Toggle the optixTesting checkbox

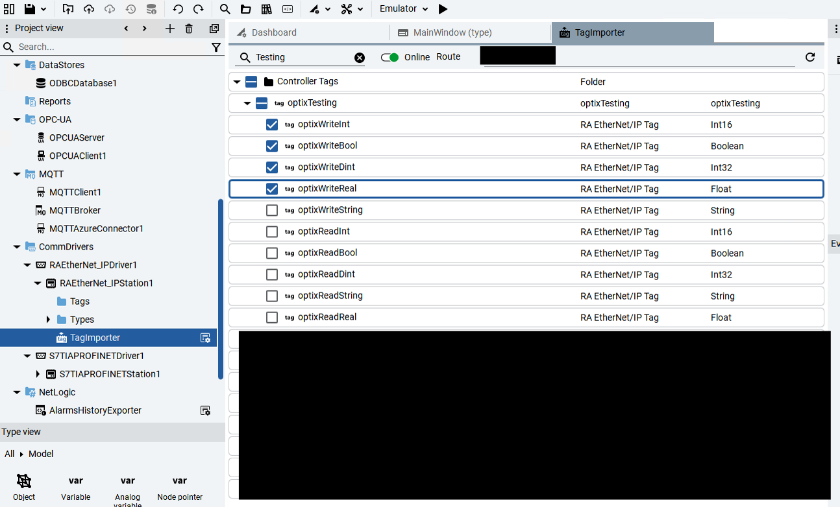tap(262, 103)
